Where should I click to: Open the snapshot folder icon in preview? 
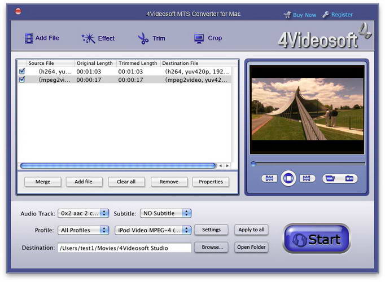pos(331,179)
